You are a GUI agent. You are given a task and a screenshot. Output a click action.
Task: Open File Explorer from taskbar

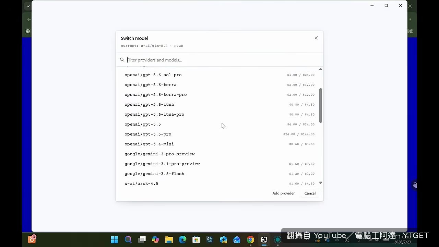point(169,239)
